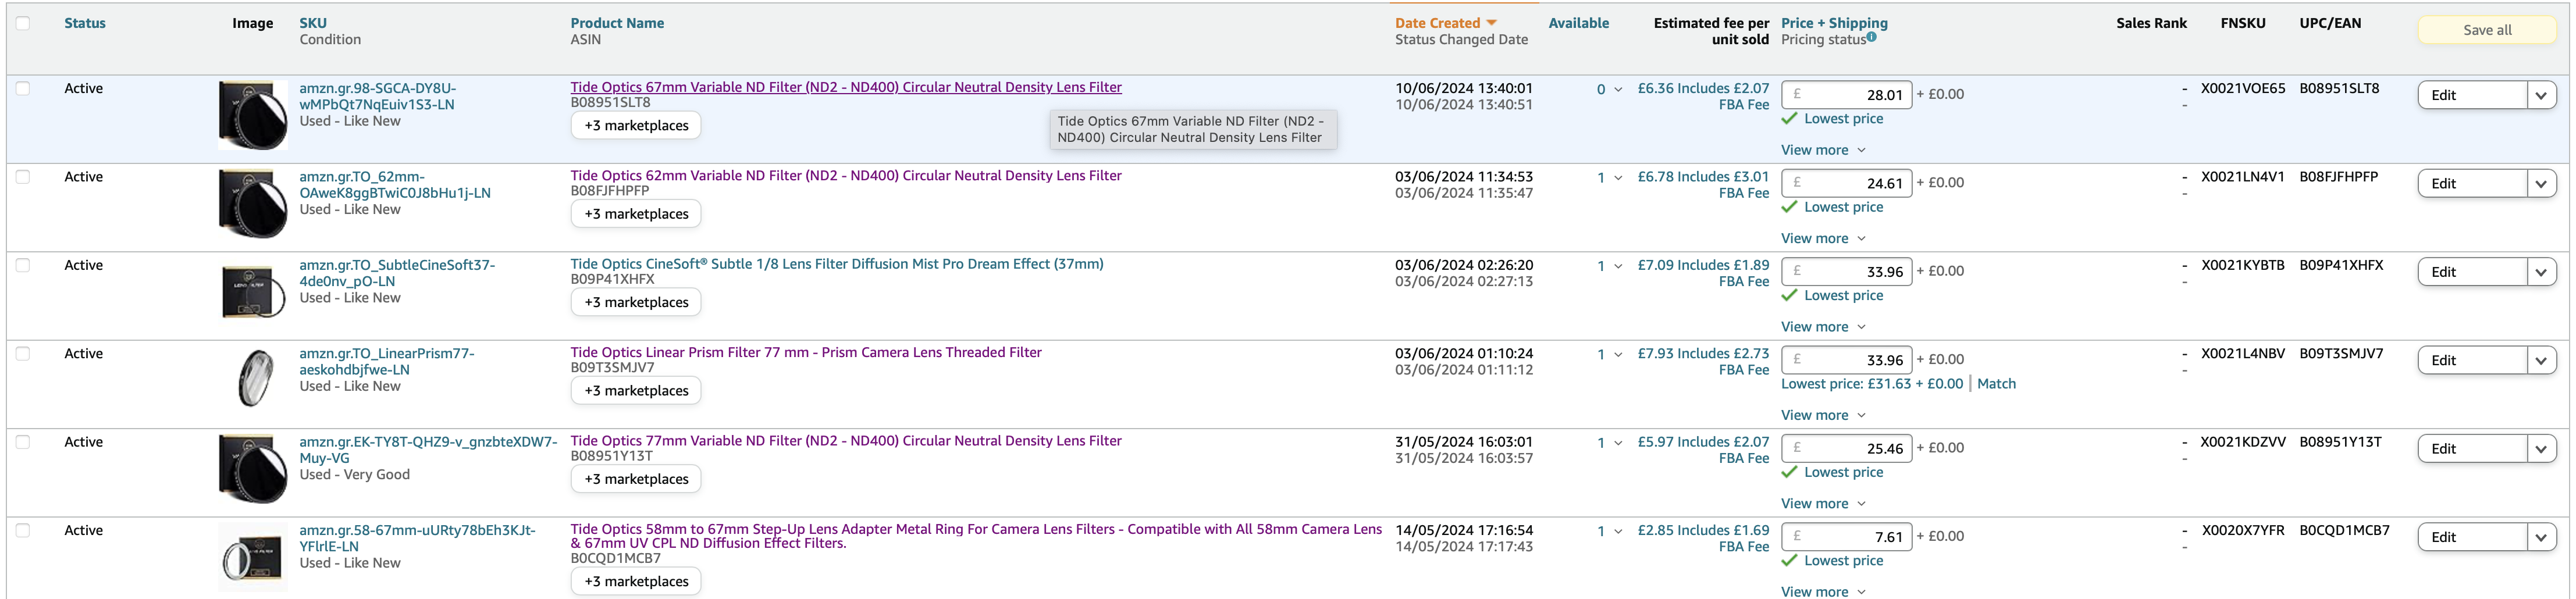Select checkbox for the Linear Prism Filter row

23,354
